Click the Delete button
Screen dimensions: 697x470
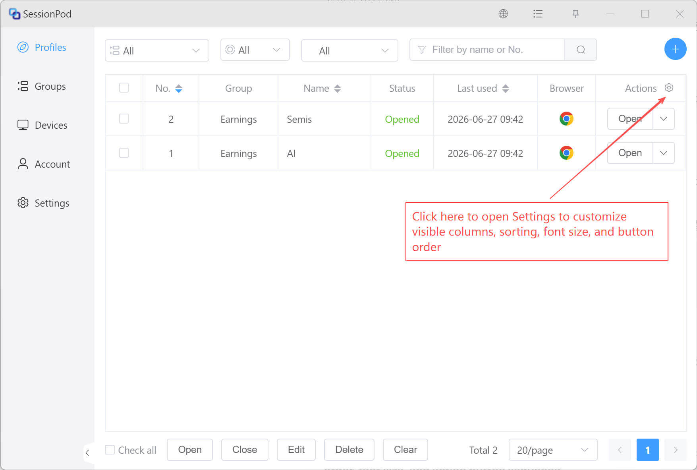pyautogui.click(x=349, y=450)
